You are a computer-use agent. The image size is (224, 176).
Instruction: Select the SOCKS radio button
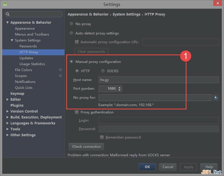tap(103, 71)
